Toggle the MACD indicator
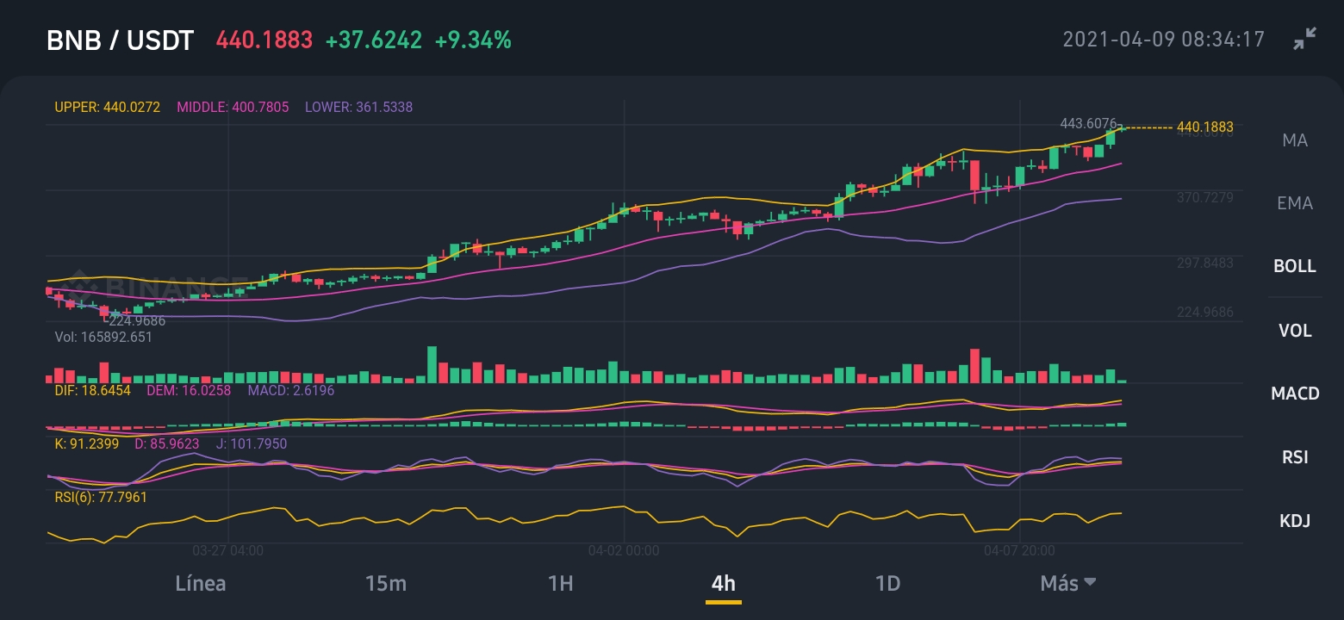The image size is (1344, 620). (1295, 394)
